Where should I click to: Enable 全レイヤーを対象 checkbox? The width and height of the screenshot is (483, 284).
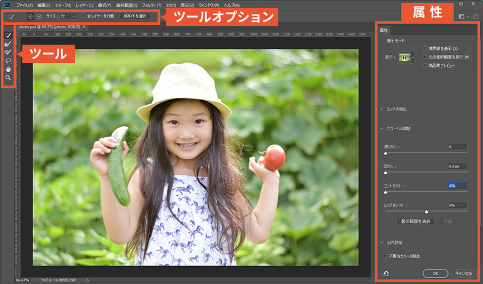(x=83, y=16)
